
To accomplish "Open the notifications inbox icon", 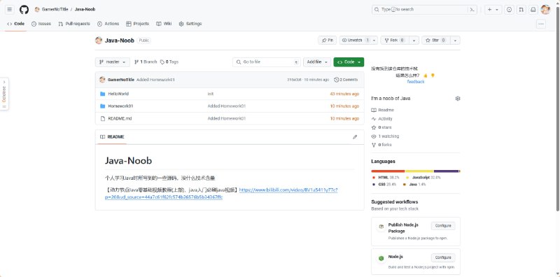I will coord(533,10).
